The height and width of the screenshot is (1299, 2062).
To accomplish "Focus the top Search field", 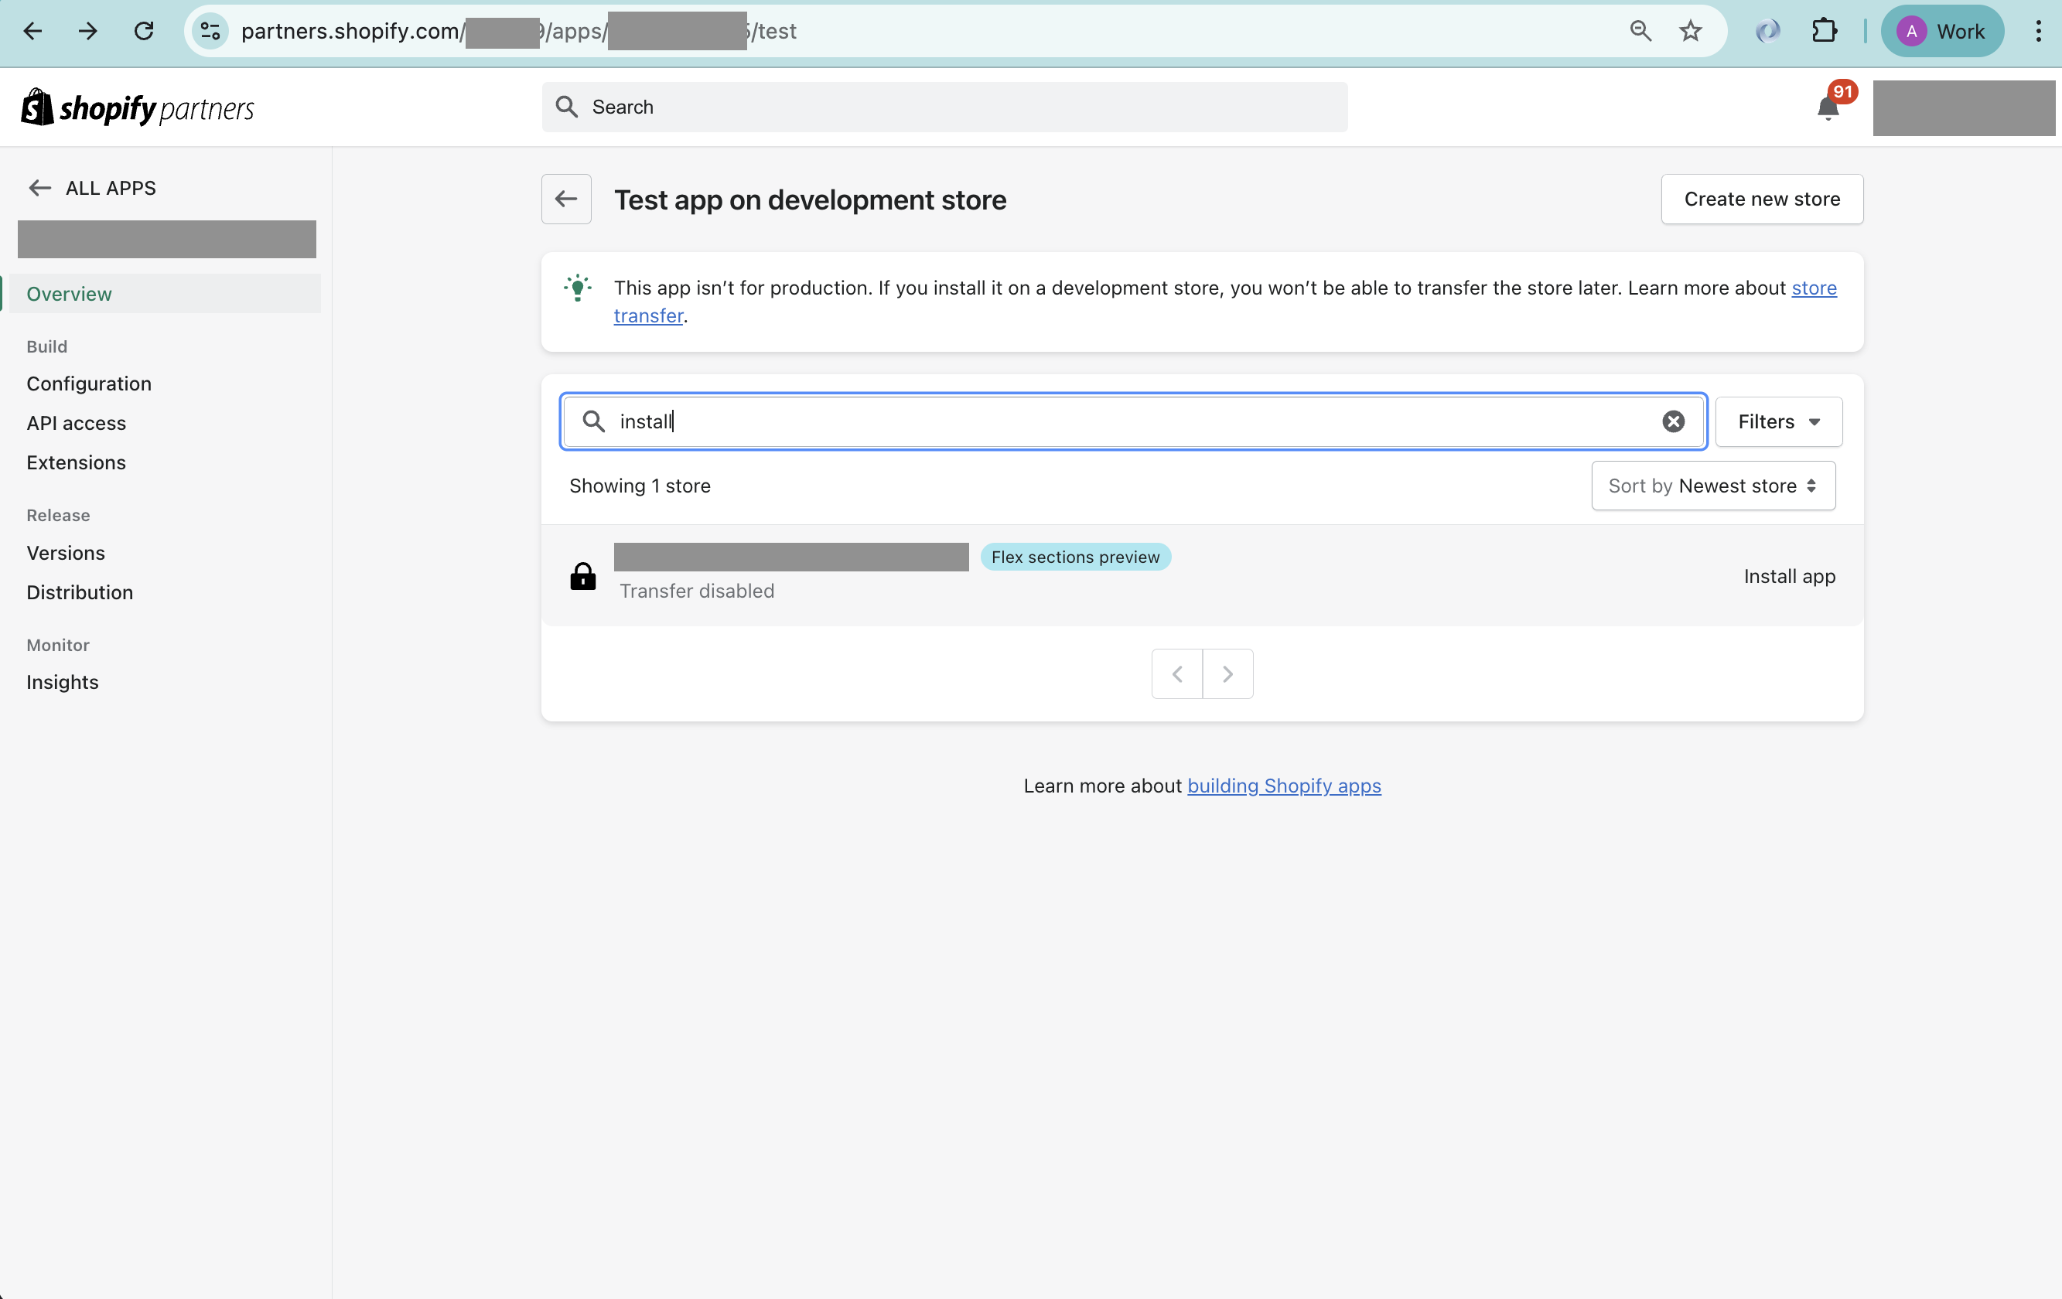I will (944, 107).
